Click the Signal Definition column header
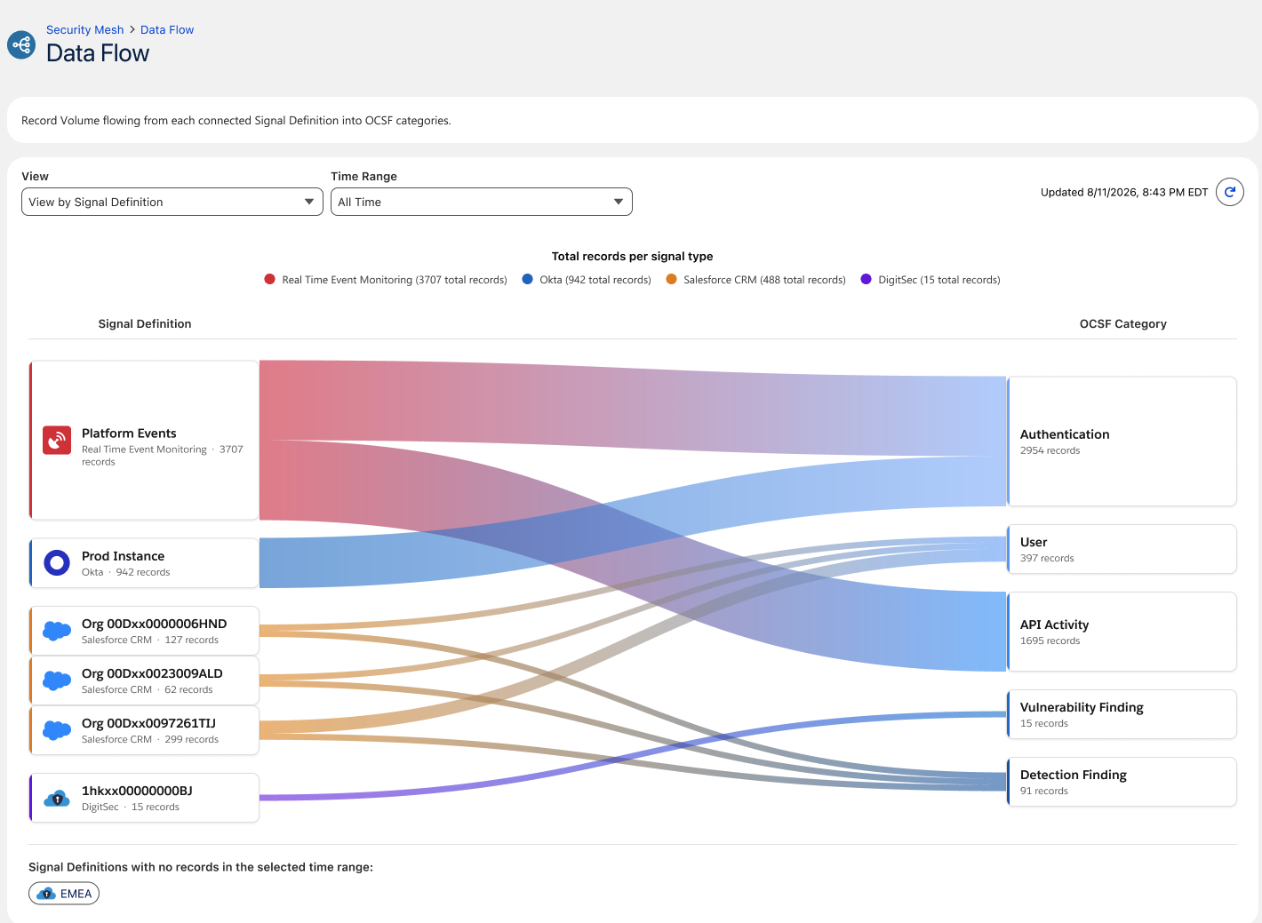This screenshot has width=1262, height=923. click(x=145, y=324)
